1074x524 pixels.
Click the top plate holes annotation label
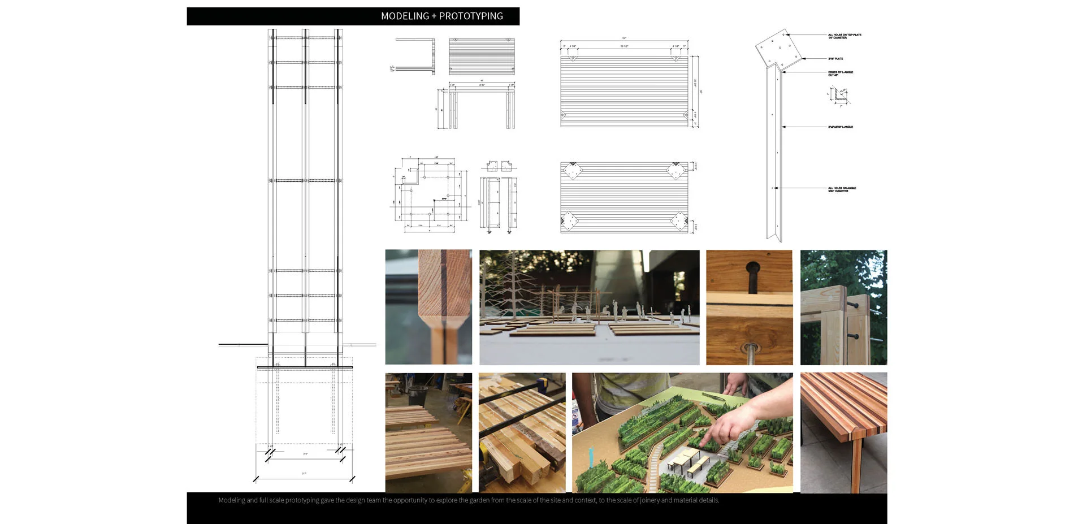pos(845,36)
